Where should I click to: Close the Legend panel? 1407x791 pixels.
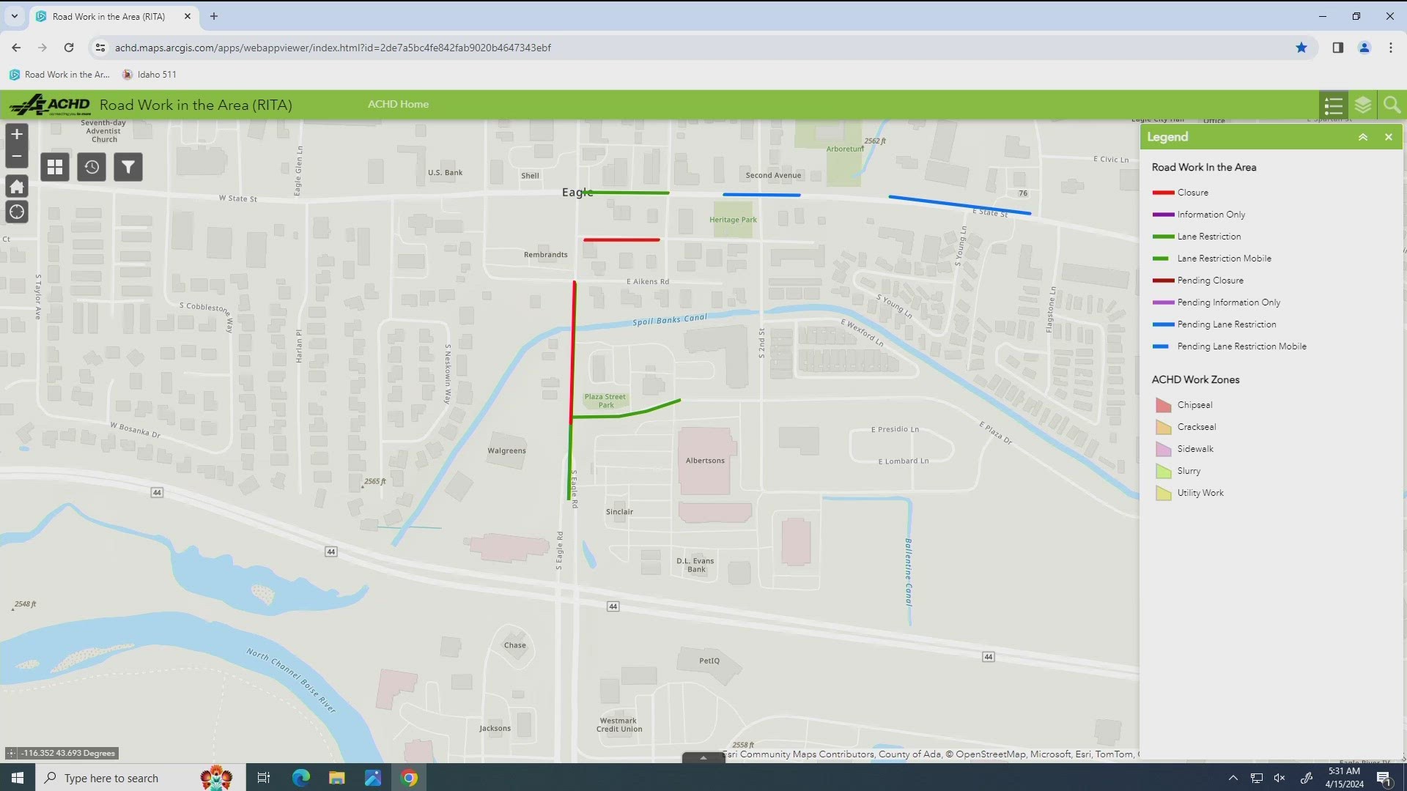tap(1388, 137)
